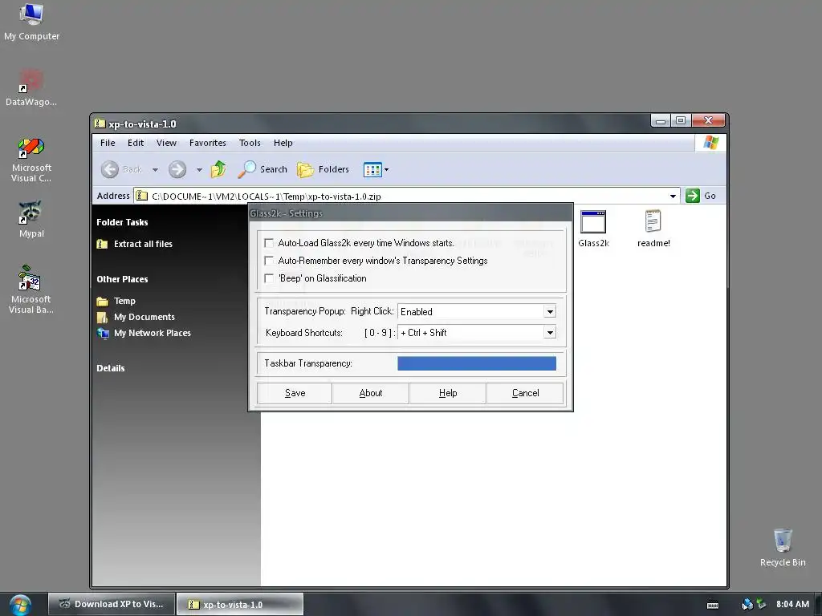Click the address path field
Image resolution: width=822 pixels, height=616 pixels.
408,197
